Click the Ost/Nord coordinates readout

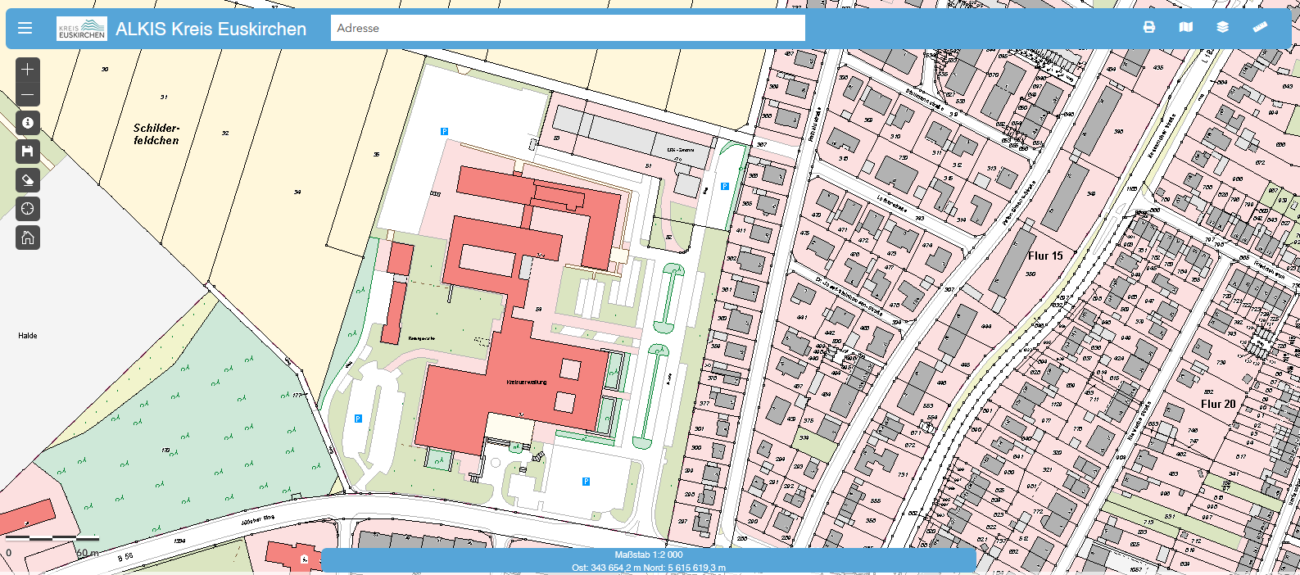648,568
